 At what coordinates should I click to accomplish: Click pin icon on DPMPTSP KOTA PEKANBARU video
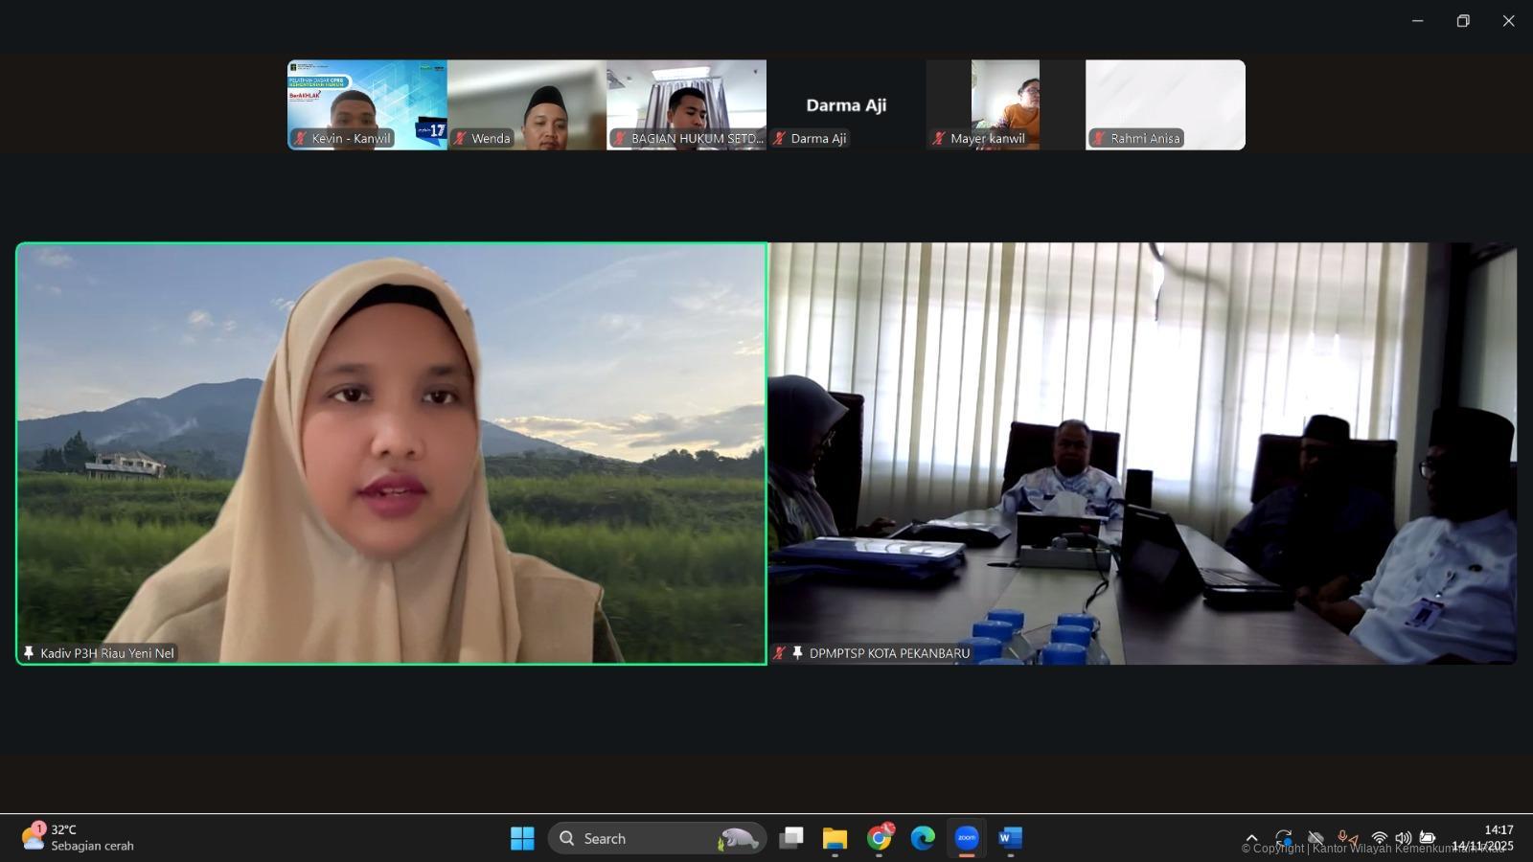click(x=797, y=653)
